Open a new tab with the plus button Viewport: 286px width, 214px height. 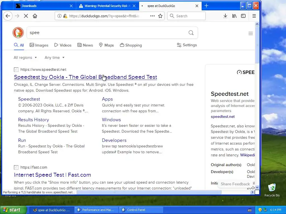[x=206, y=6]
